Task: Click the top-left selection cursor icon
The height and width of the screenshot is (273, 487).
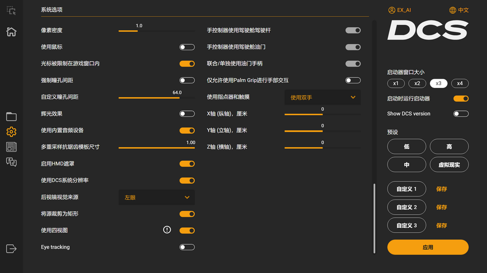Action: (11, 10)
